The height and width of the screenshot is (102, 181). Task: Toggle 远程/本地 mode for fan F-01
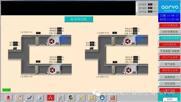point(59,33)
